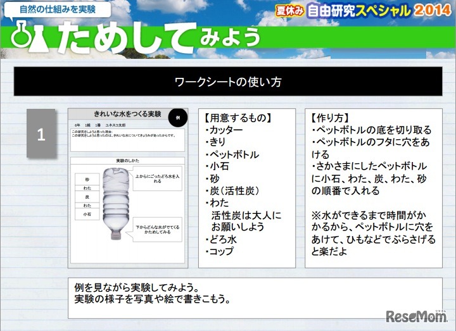Click the 炭(活性炭) list item

(x=232, y=190)
